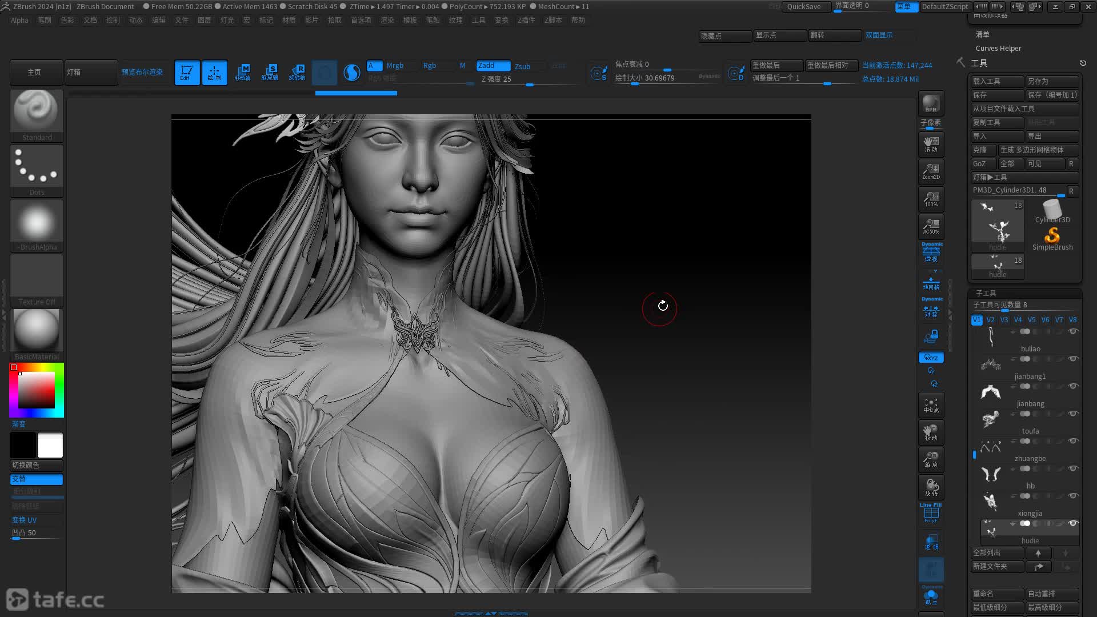Open 灯箱▶工具 lightbox tools

(1025, 177)
